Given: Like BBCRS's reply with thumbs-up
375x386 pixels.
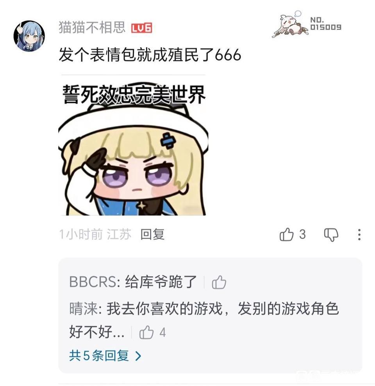Looking at the screenshot, I should point(219,282).
